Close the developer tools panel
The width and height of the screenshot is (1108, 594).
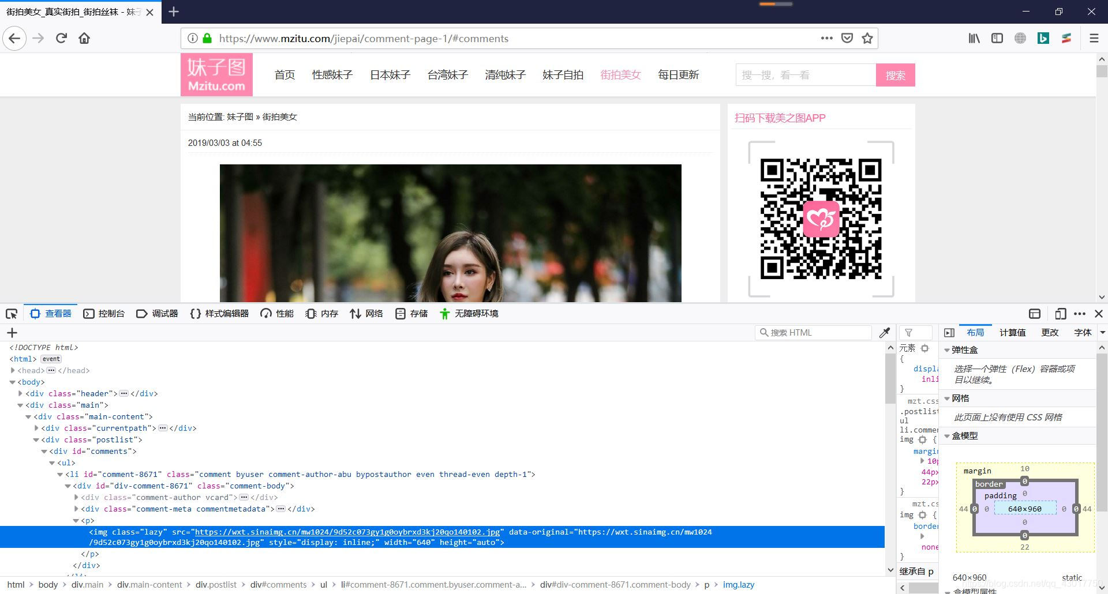click(1099, 314)
